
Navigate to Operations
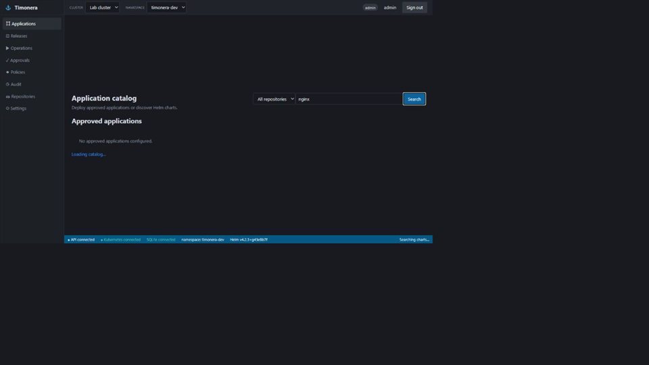32,48
